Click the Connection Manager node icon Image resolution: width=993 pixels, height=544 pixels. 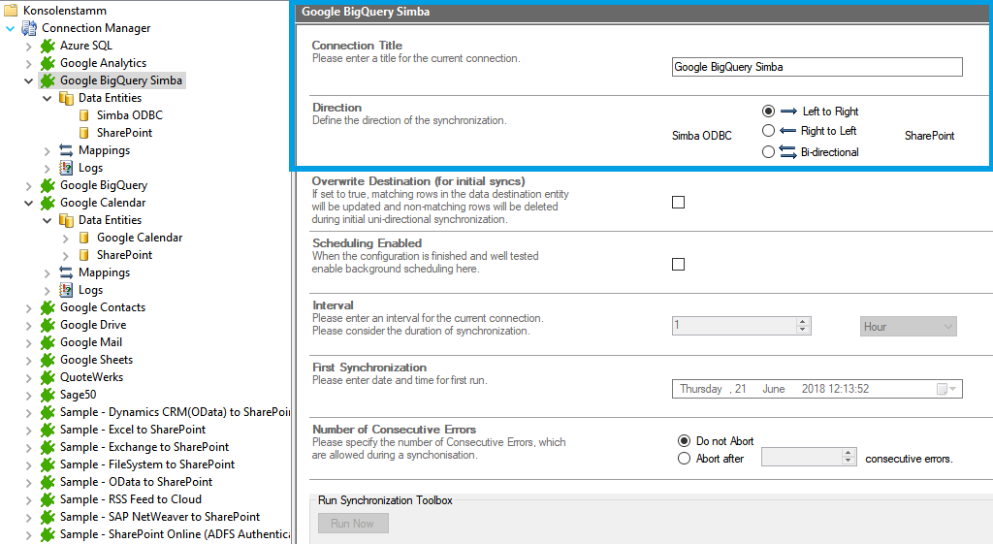(29, 28)
